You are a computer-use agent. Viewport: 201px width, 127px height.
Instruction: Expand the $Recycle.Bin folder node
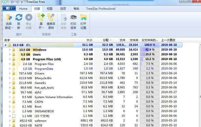[10, 78]
